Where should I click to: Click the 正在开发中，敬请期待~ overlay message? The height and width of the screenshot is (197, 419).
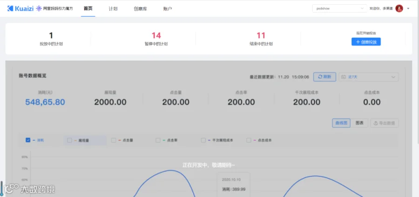click(209, 165)
